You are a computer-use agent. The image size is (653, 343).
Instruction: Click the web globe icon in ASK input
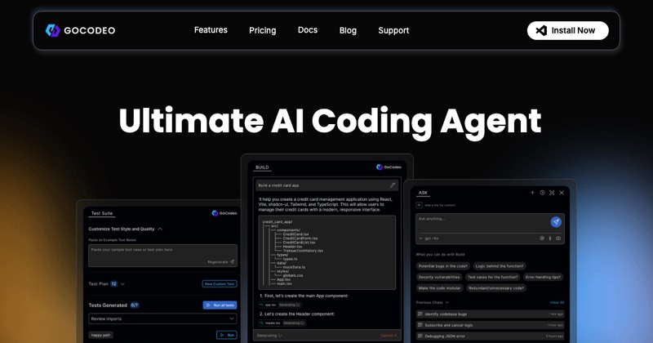[x=542, y=238]
